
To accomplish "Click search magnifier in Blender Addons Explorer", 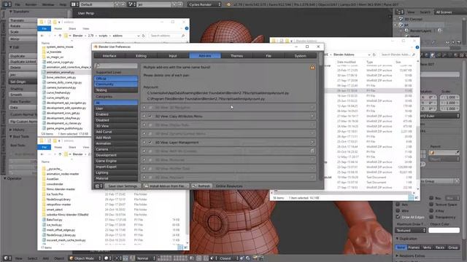I will click(414, 55).
